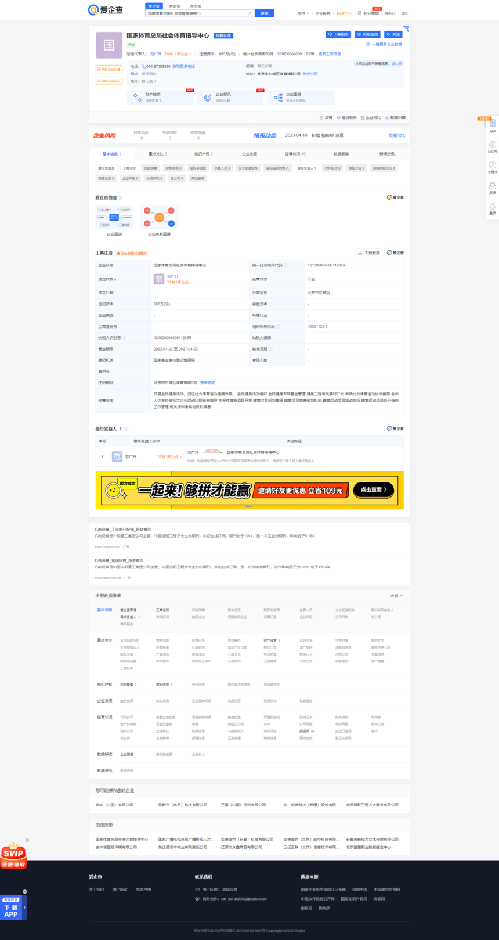Select the 新闻资讯 tab

tap(387, 154)
